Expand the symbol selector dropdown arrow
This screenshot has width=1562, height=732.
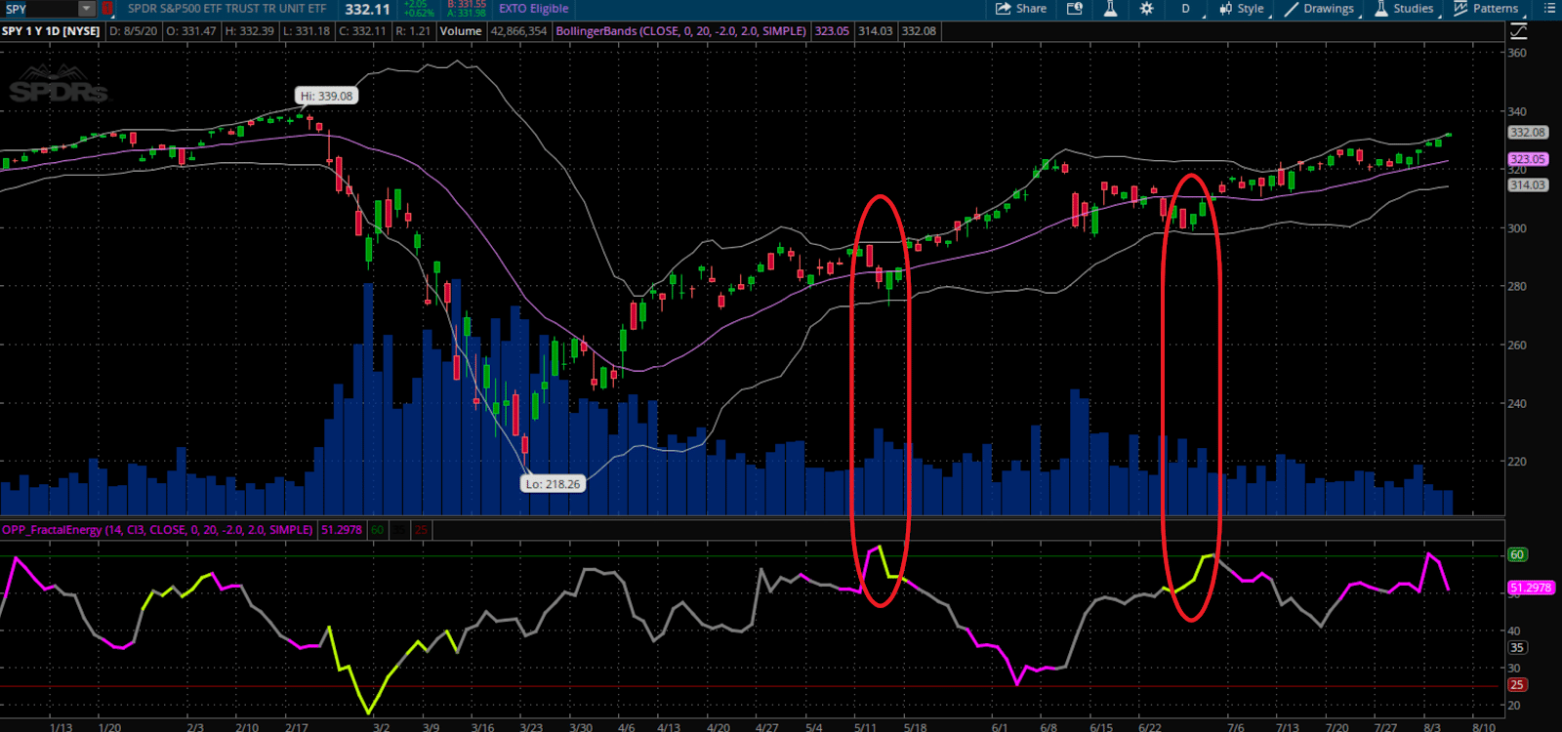(87, 9)
